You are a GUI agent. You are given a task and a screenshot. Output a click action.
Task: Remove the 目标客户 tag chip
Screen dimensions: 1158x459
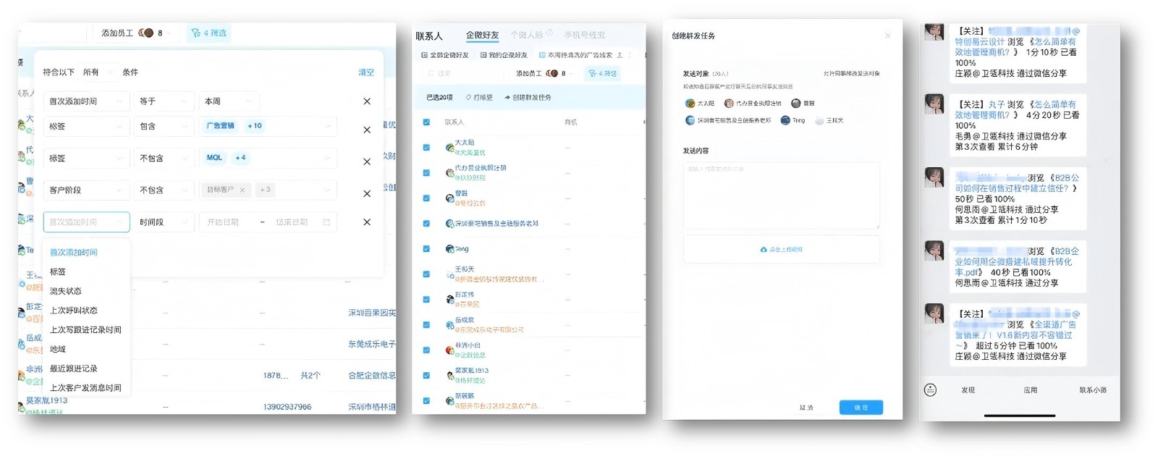(242, 190)
